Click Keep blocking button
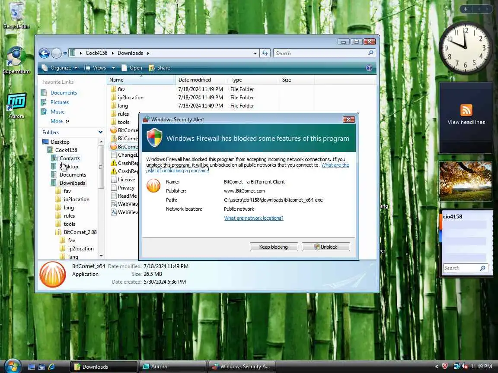The width and height of the screenshot is (498, 373). (274, 247)
